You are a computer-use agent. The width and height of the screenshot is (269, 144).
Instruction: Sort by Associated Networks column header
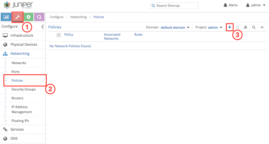pyautogui.click(x=112, y=37)
